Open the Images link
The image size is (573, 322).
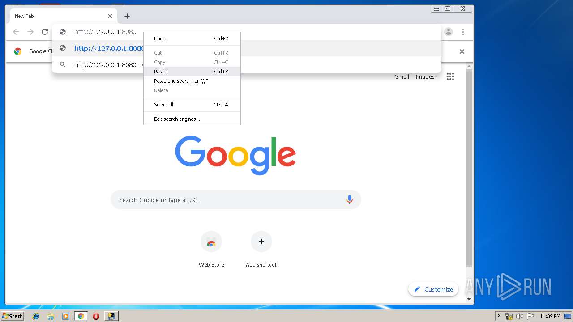(425, 76)
